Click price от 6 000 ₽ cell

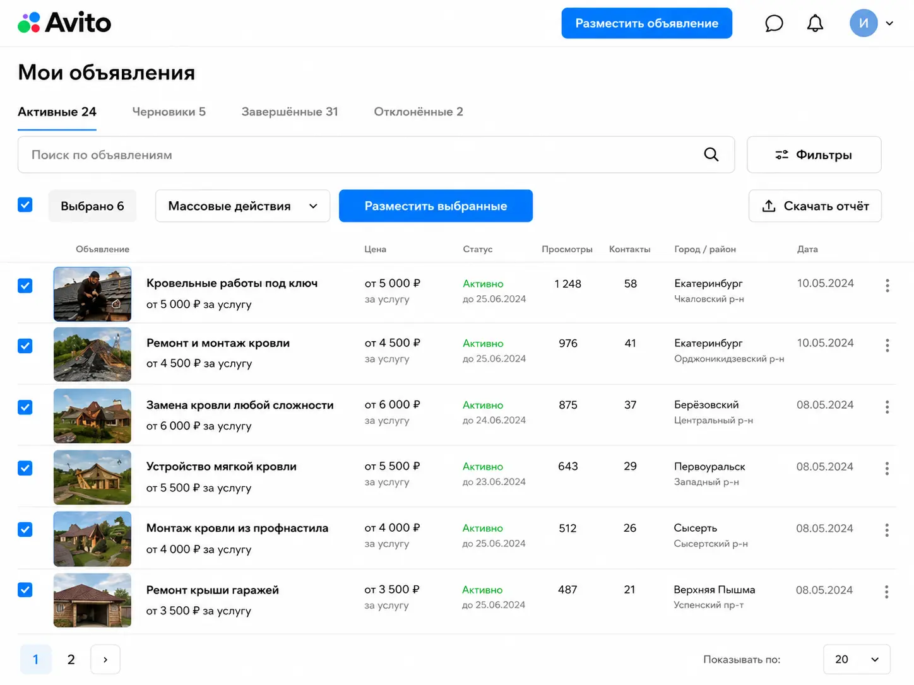click(392, 404)
